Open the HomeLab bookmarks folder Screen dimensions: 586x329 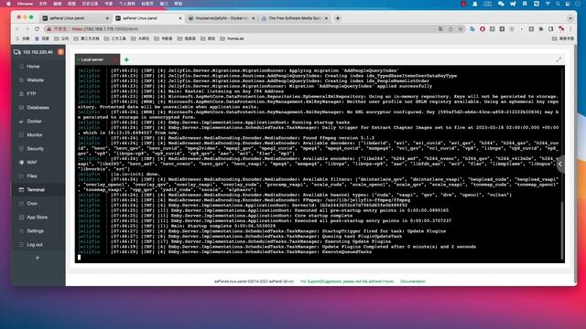tap(232, 38)
